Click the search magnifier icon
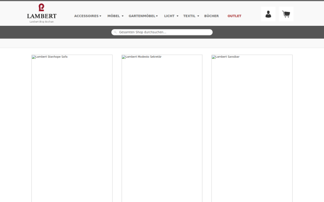This screenshot has width=324, height=202. pos(116,32)
